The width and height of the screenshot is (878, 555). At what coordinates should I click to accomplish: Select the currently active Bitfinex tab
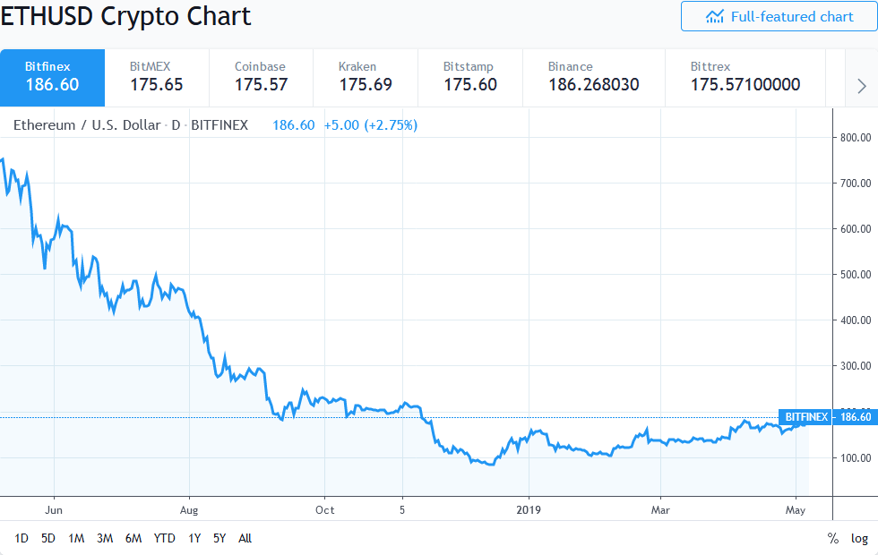click(x=51, y=77)
